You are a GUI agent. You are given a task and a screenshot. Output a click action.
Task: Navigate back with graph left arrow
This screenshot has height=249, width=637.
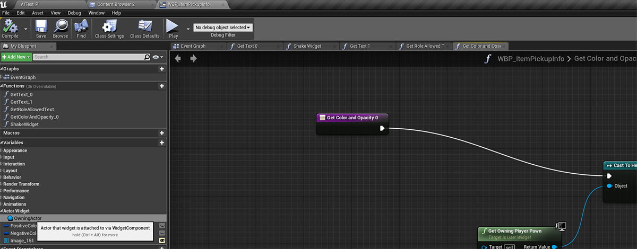pyautogui.click(x=178, y=58)
